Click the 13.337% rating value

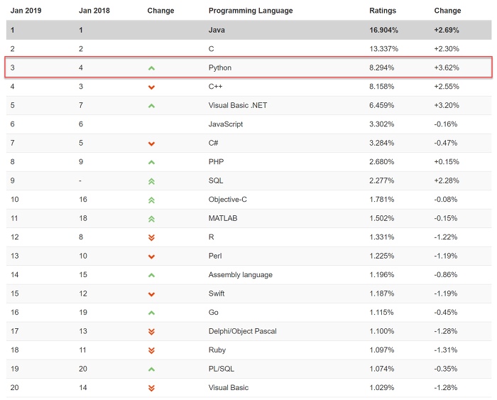383,49
